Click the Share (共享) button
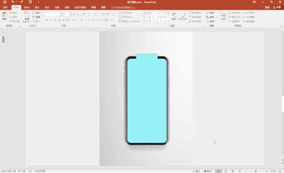 coord(277,8)
